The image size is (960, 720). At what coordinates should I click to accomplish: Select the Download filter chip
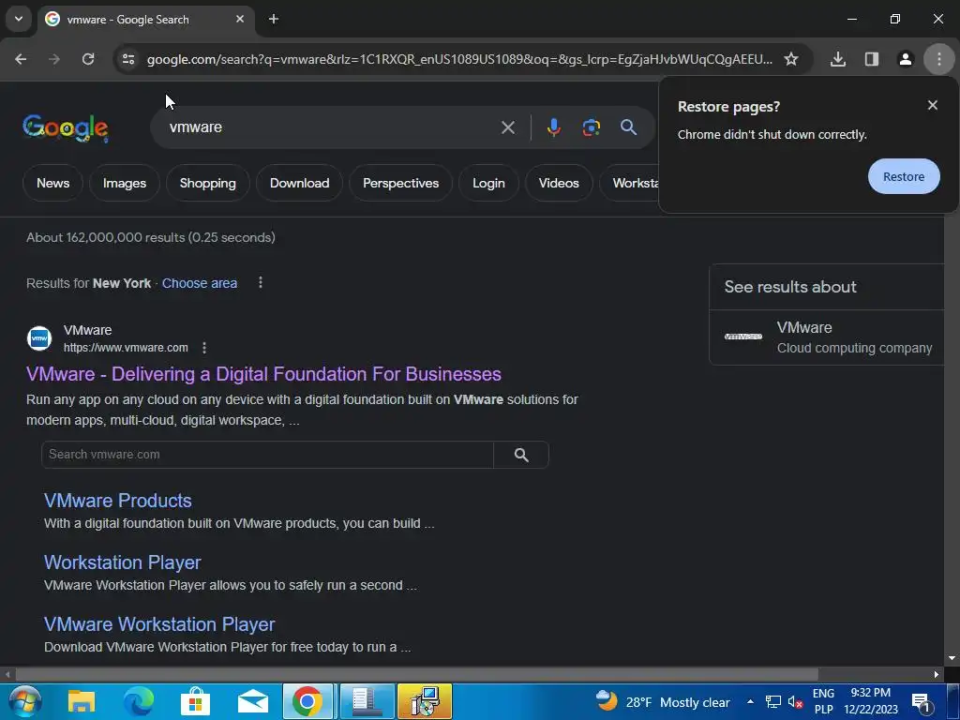pyautogui.click(x=299, y=183)
